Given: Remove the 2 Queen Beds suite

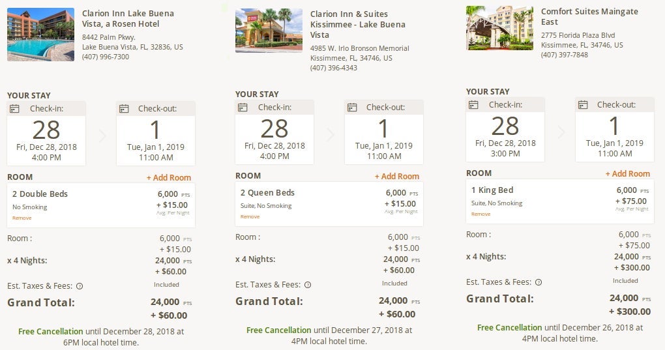Looking at the screenshot, I should click(x=250, y=216).
